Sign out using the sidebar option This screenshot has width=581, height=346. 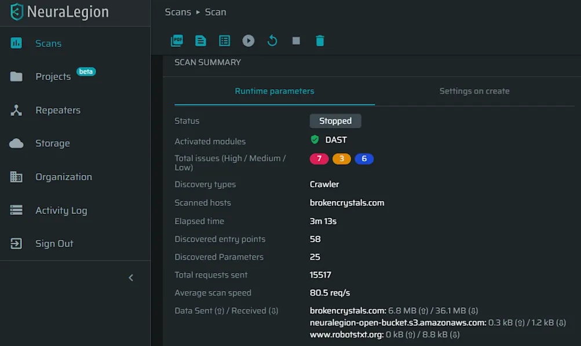click(54, 243)
